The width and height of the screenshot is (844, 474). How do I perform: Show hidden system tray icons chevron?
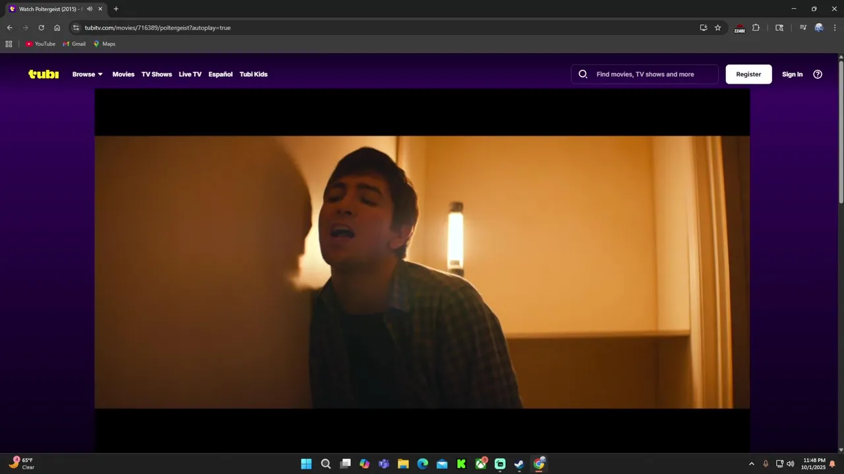pyautogui.click(x=751, y=464)
